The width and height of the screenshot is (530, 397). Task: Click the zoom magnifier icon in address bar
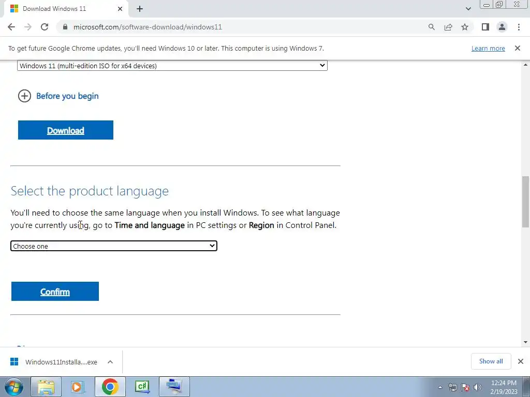[431, 27]
